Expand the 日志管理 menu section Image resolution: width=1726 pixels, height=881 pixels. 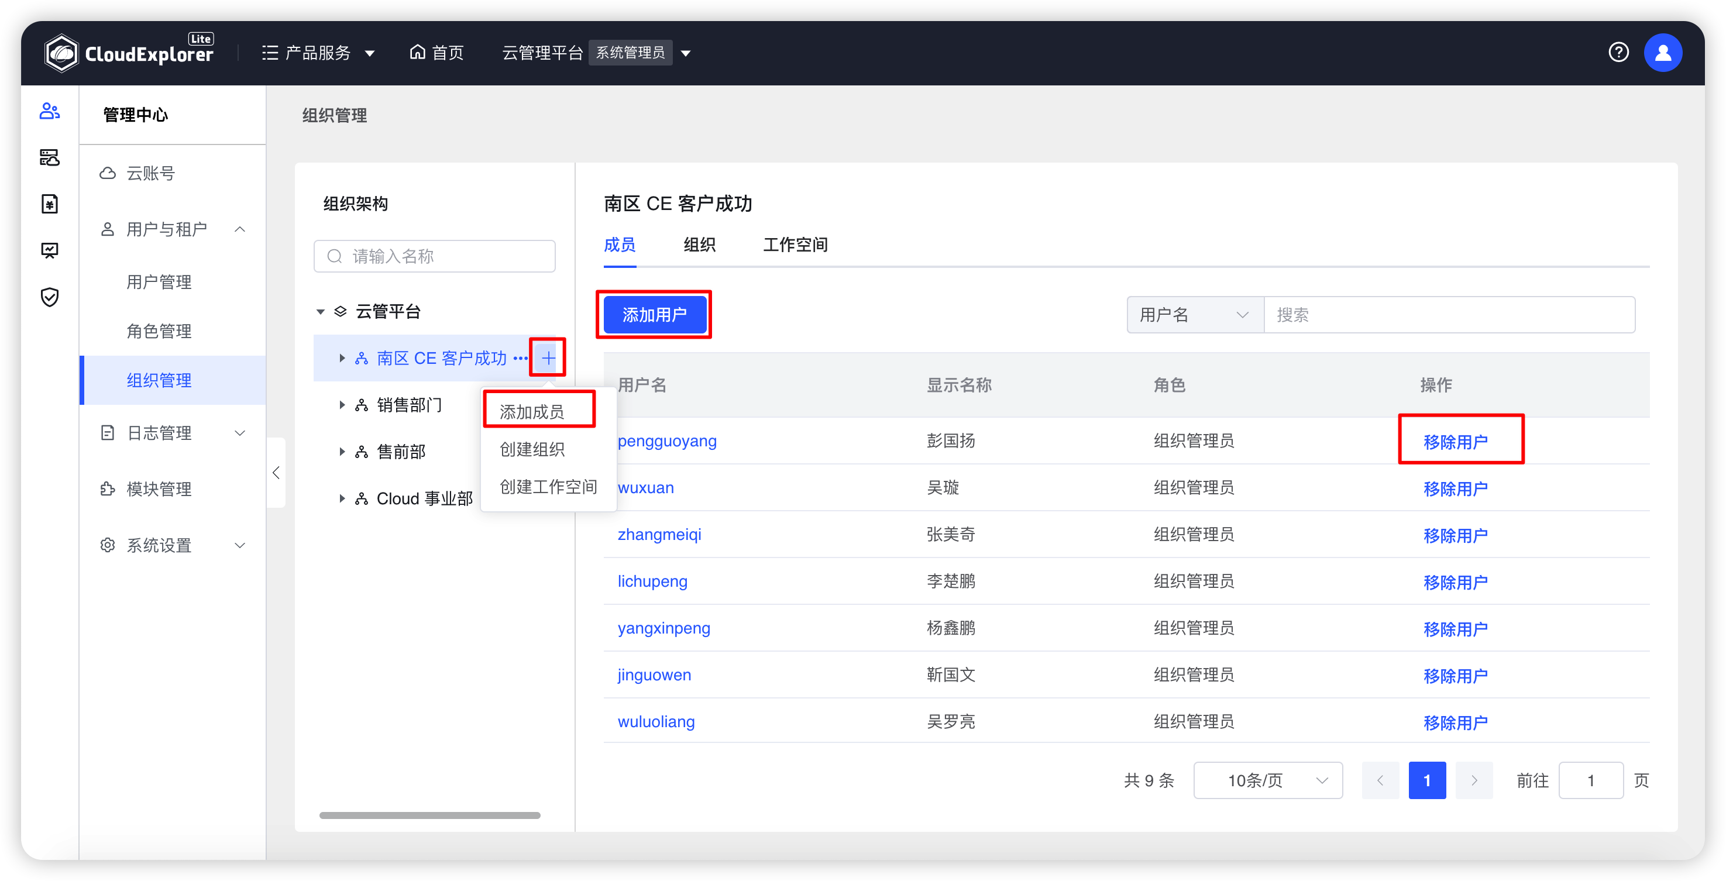(240, 433)
